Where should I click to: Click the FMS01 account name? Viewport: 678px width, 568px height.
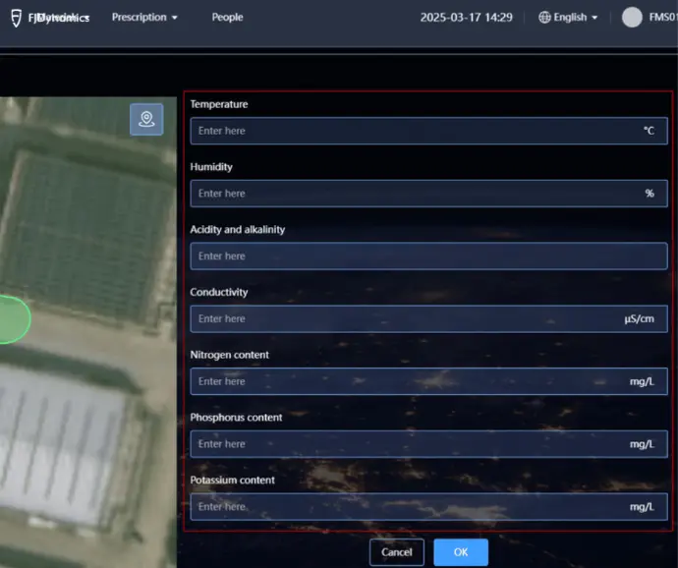point(663,18)
